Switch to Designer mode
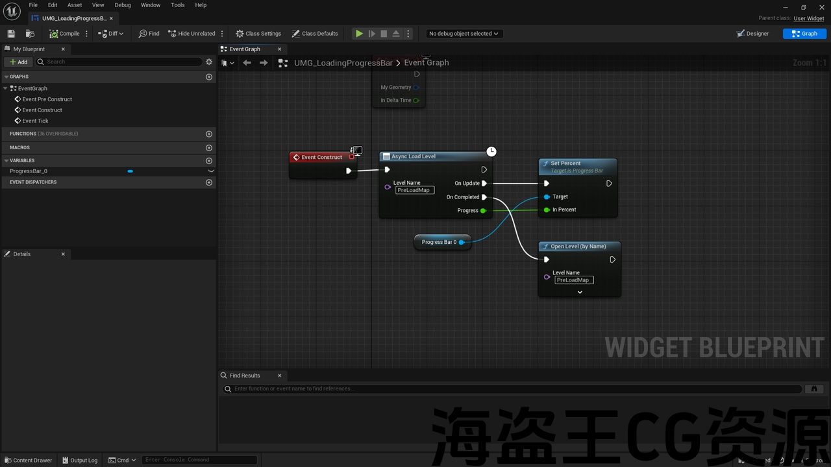This screenshot has width=831, height=467. 752,34
